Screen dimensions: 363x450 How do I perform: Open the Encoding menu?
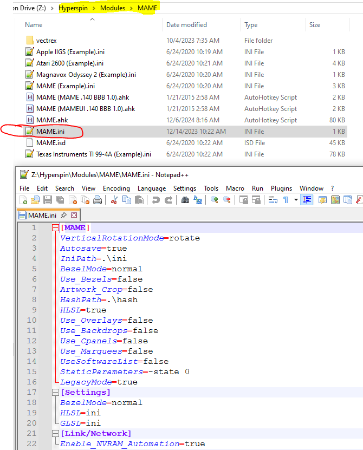point(116,188)
